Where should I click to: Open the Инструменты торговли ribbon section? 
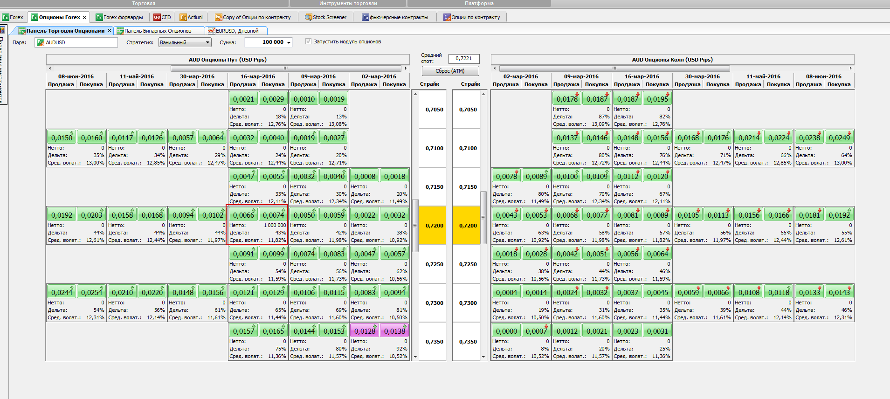pyautogui.click(x=348, y=3)
